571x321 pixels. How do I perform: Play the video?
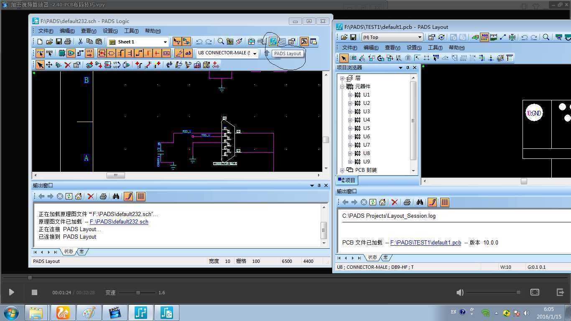(11, 292)
